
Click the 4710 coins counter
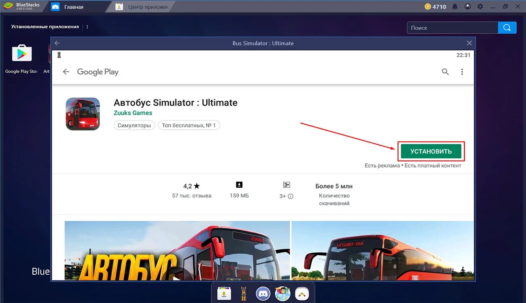(x=435, y=6)
